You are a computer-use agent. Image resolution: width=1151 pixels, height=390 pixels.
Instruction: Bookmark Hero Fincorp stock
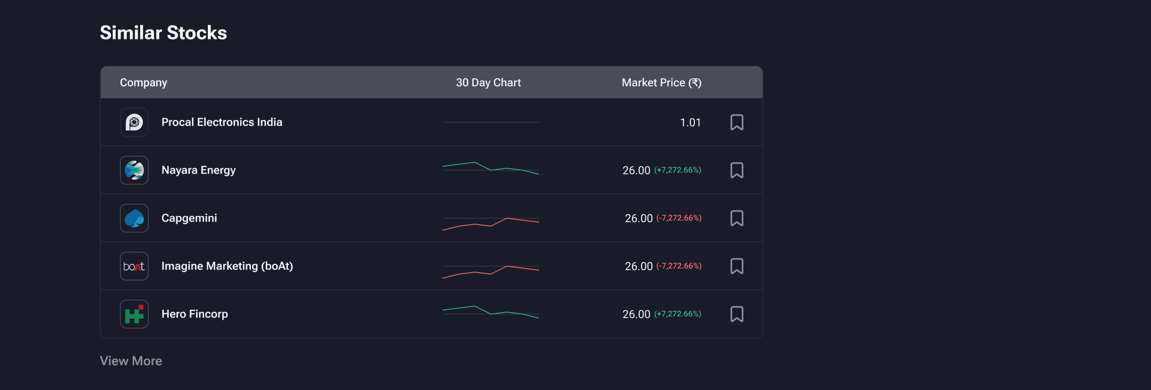(x=737, y=314)
